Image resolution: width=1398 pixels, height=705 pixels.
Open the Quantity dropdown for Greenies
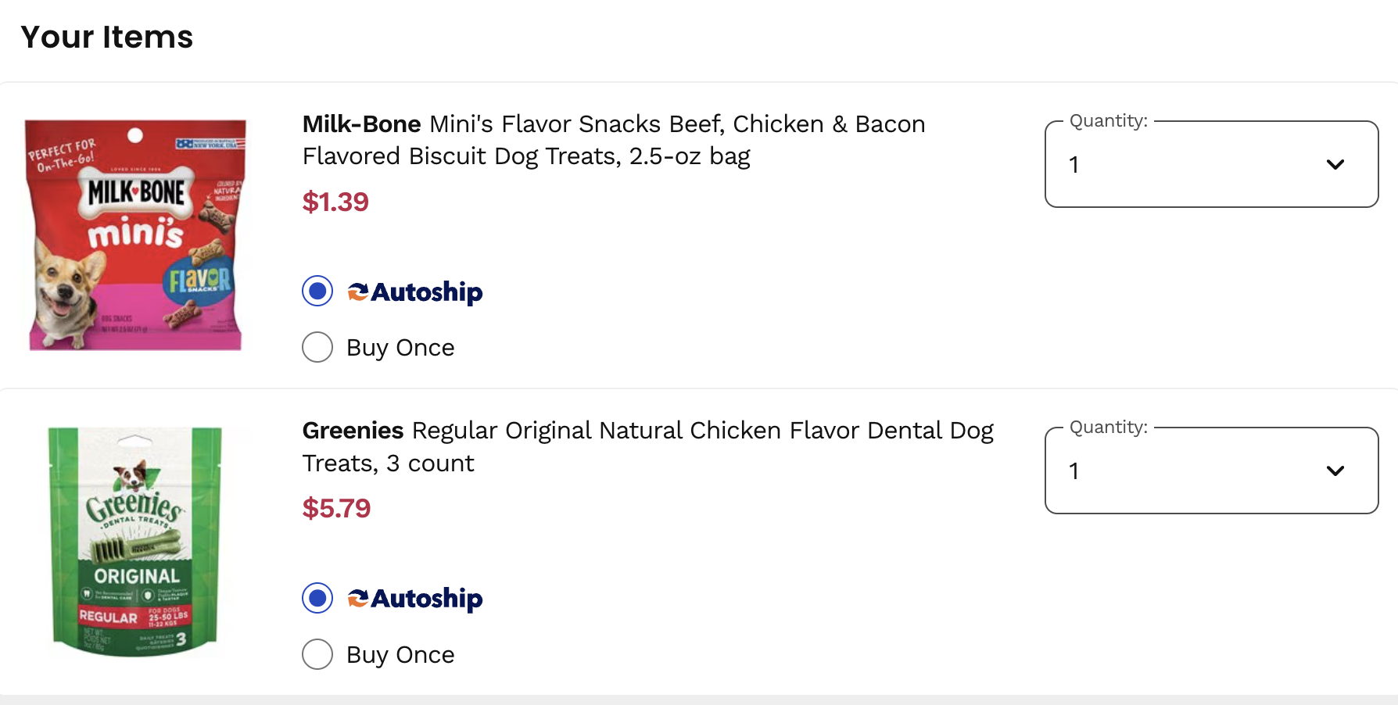(1211, 471)
